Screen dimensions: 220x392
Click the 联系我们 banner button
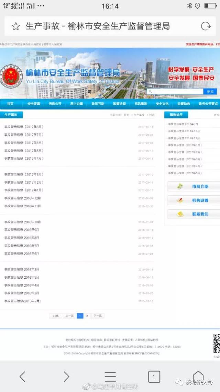pos(194,214)
